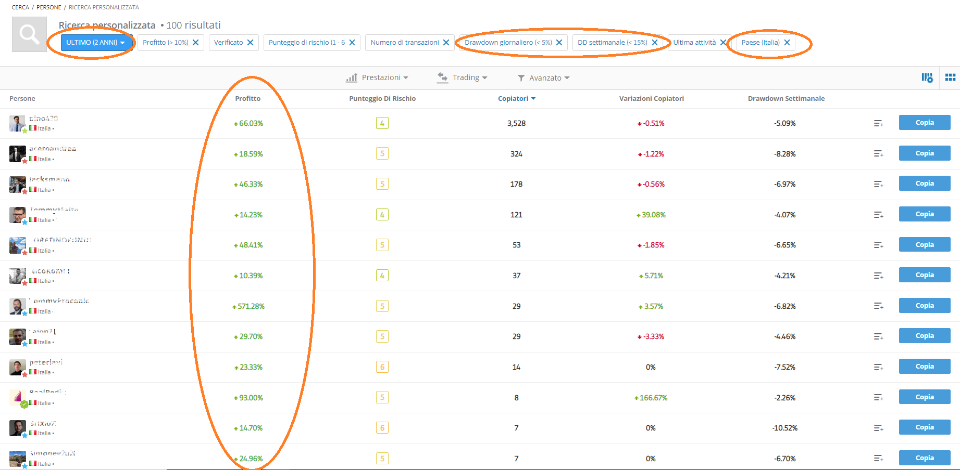Add trader with 66.03% profit to watchlist
960x470 pixels.
[x=879, y=123]
